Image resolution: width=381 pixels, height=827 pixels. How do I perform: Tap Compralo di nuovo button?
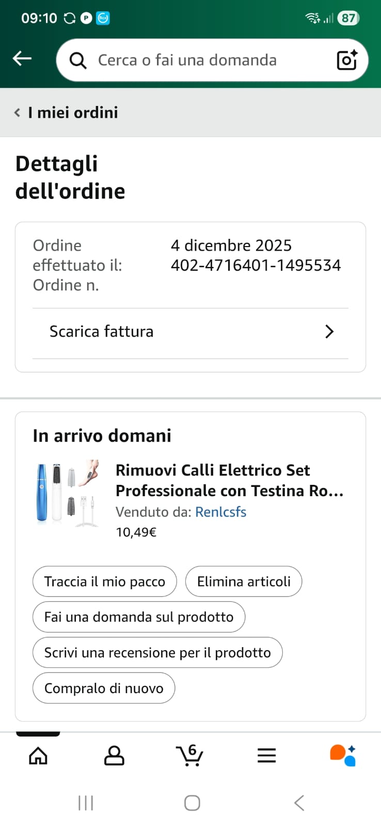pyautogui.click(x=104, y=688)
